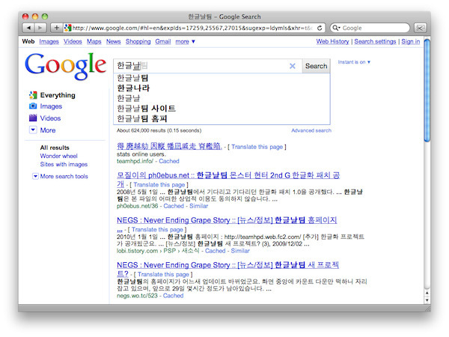Select the suggestion '한글날팀 홈피'
Viewport: 449px width, 337px height.
222,118
